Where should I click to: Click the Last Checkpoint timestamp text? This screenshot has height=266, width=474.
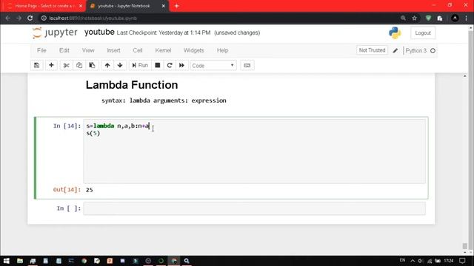164,33
